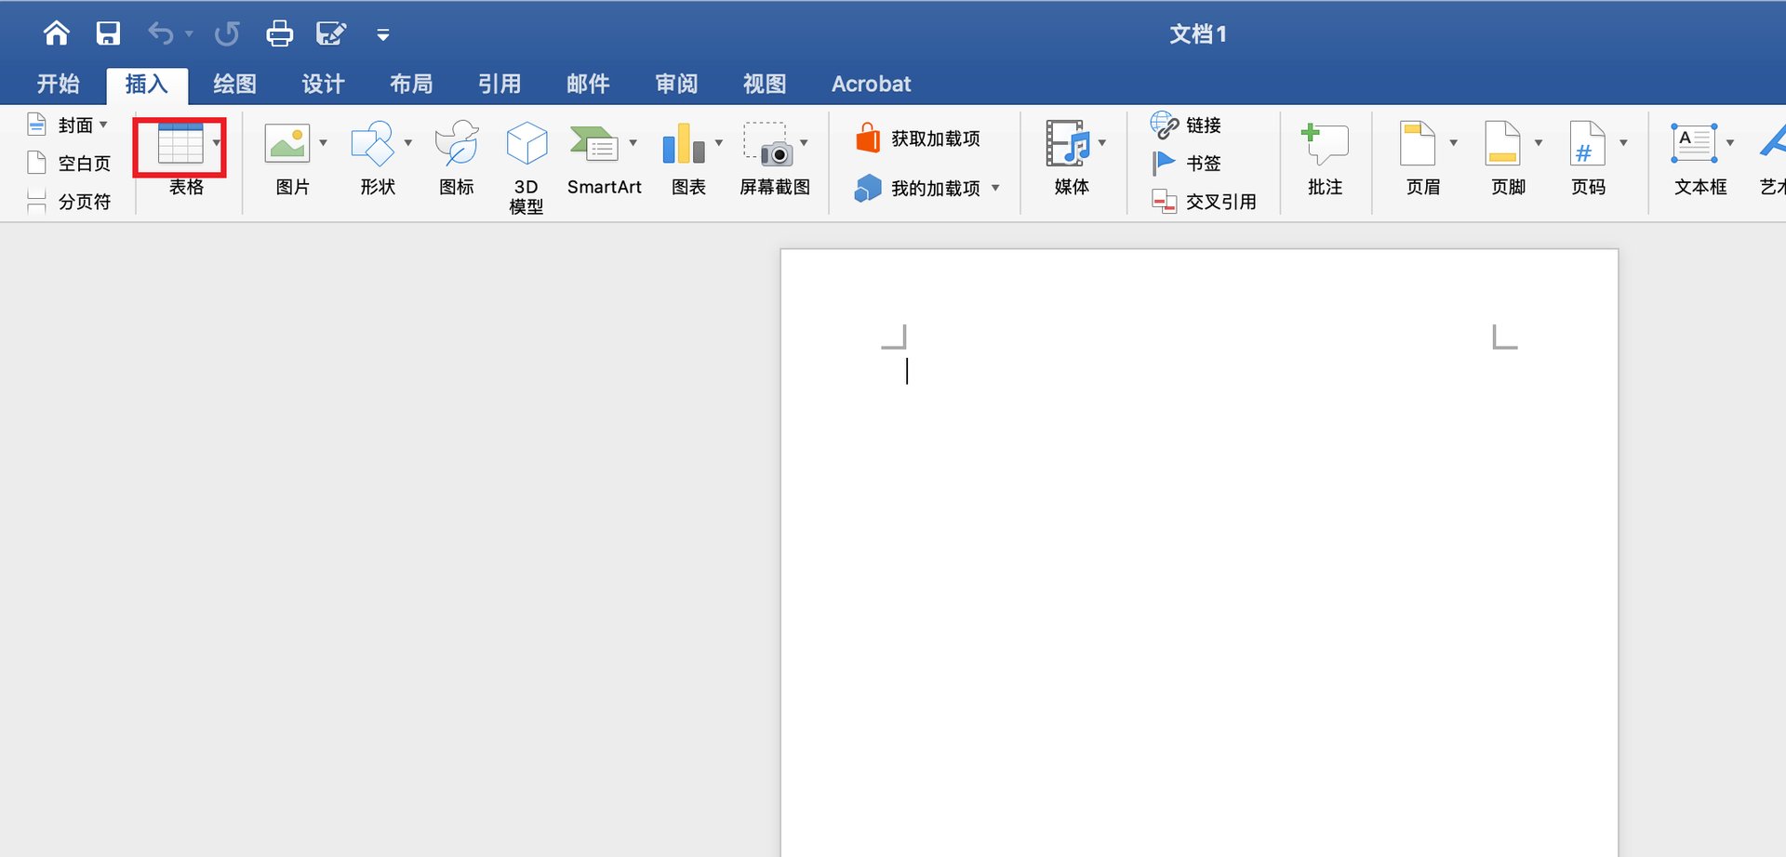The image size is (1786, 857).
Task: Switch to the 开始 ribbon tab
Action: click(57, 84)
